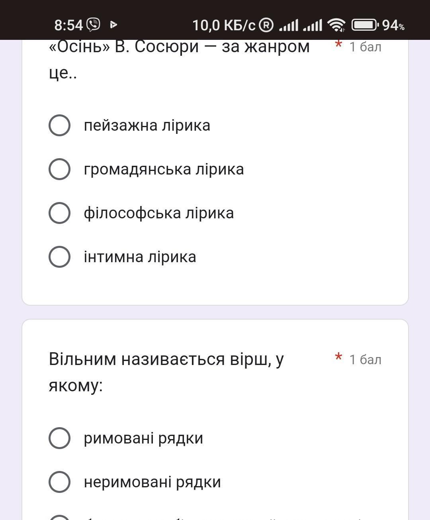Tap the battery icon
430x520 pixels.
tap(365, 25)
